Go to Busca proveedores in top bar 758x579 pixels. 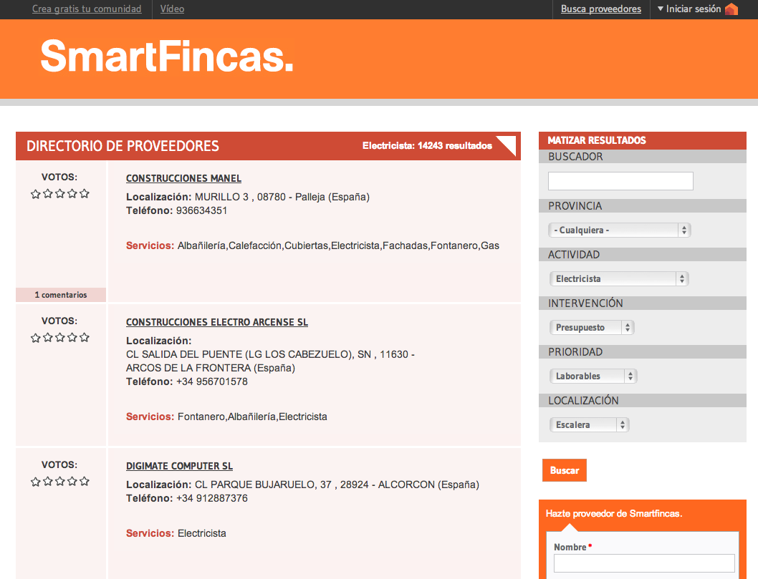click(x=600, y=9)
